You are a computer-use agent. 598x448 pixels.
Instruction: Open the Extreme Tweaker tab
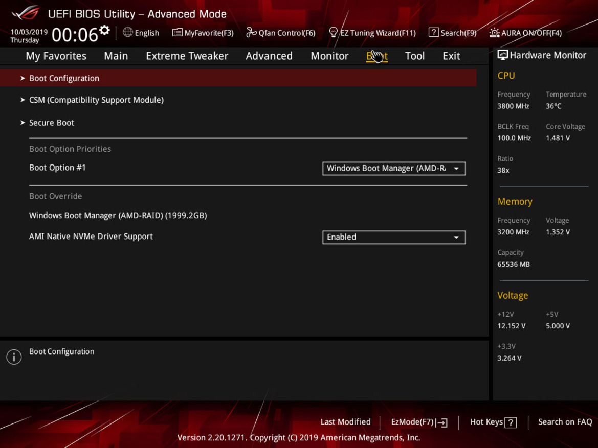coord(187,56)
